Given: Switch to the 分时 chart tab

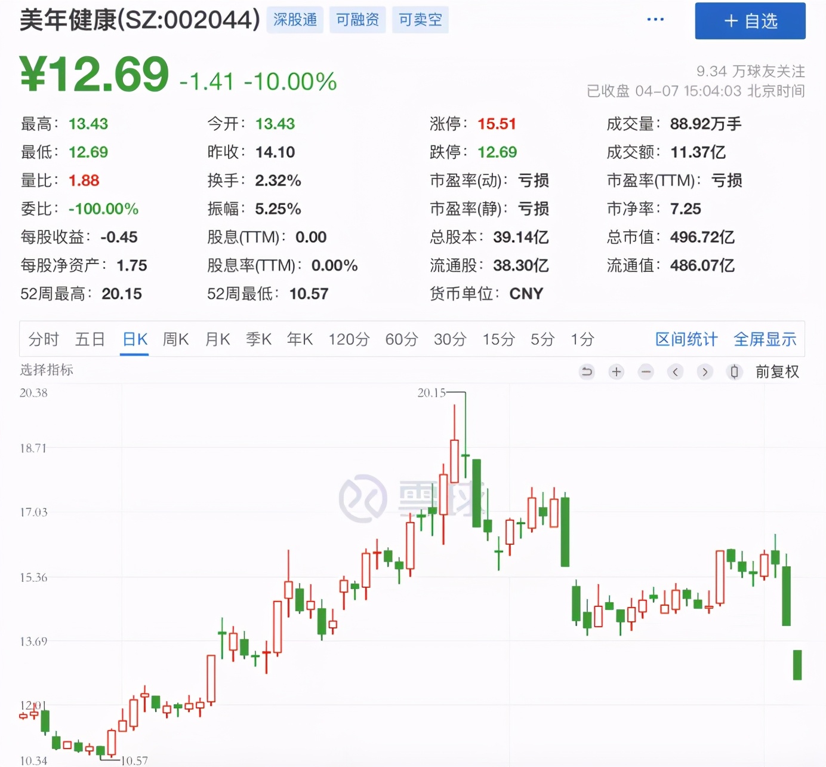Looking at the screenshot, I should (44, 339).
